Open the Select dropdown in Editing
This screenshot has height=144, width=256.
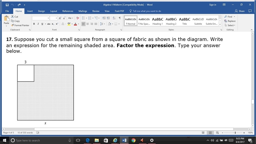(x=230, y=25)
